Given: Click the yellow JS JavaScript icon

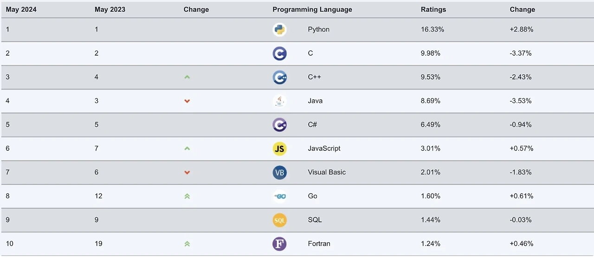Looking at the screenshot, I should point(279,148).
